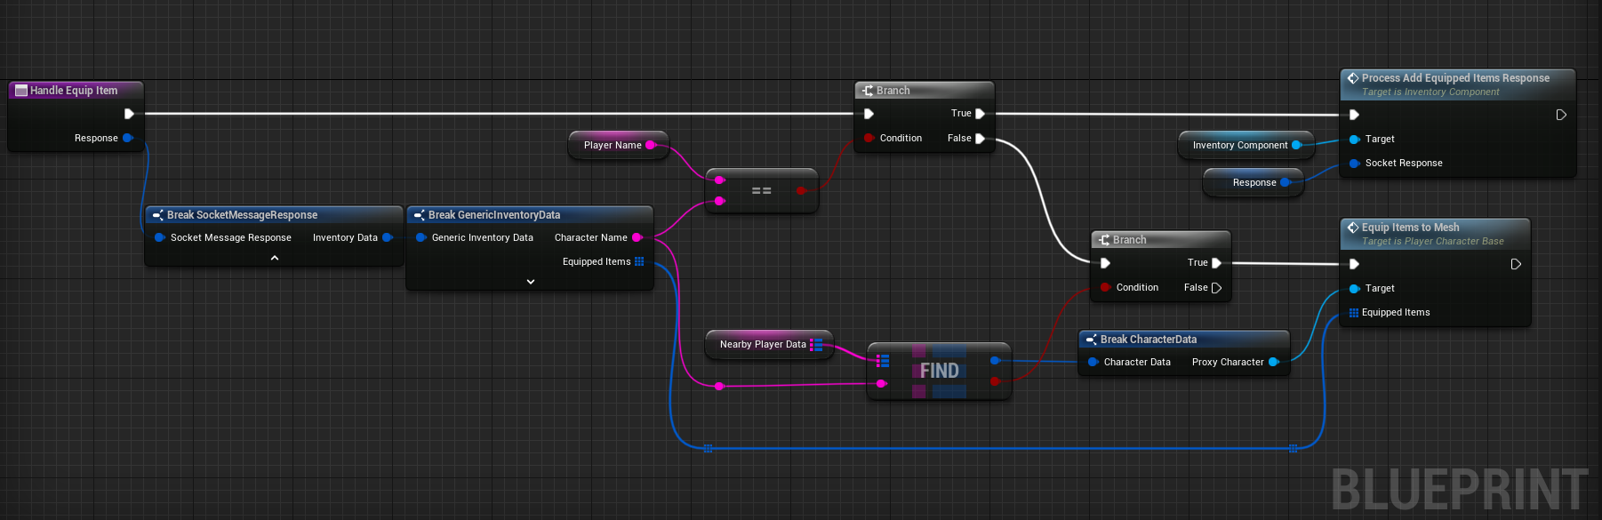Screen dimensions: 1602x520
Task: Click the Handle Equip Item execution output pin
Action: pyautogui.click(x=129, y=114)
